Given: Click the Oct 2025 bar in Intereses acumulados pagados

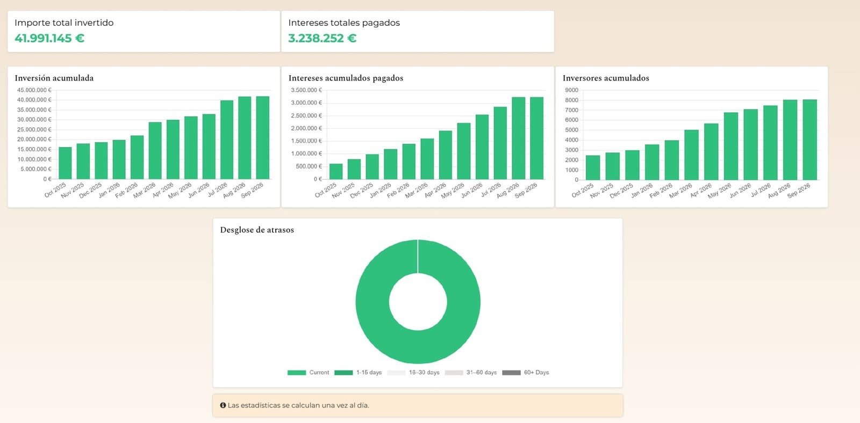Looking at the screenshot, I should click(x=336, y=171).
